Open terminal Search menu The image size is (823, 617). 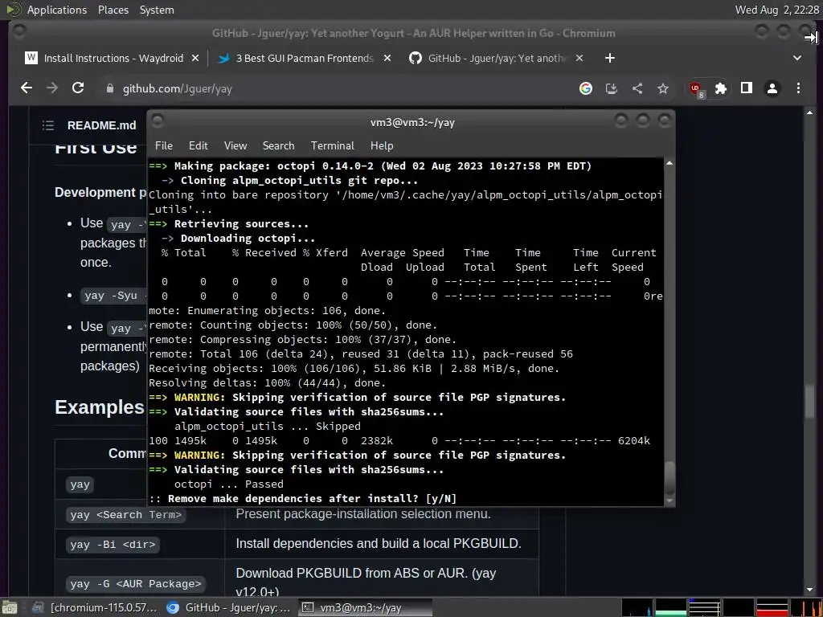click(x=278, y=145)
